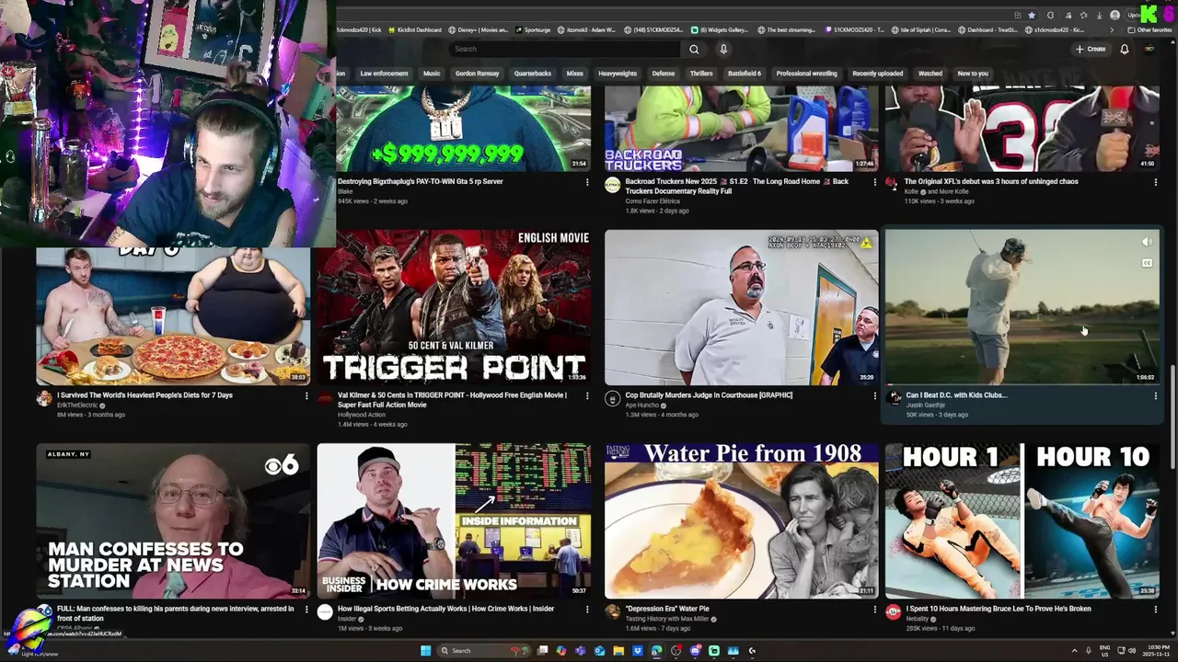Open browser profile avatar in toolbar

coord(1114,15)
